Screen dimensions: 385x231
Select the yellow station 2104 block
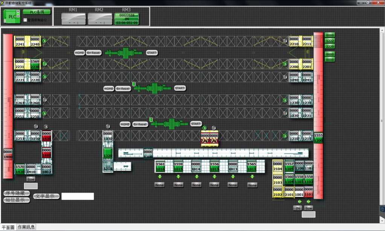click(x=277, y=167)
